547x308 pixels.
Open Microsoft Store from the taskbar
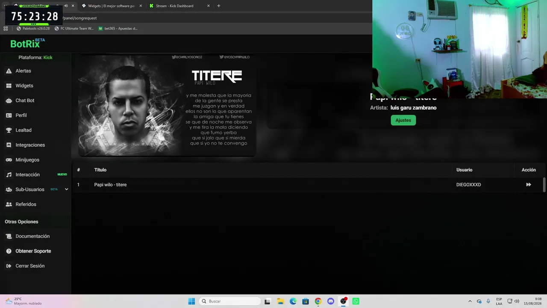click(306, 301)
